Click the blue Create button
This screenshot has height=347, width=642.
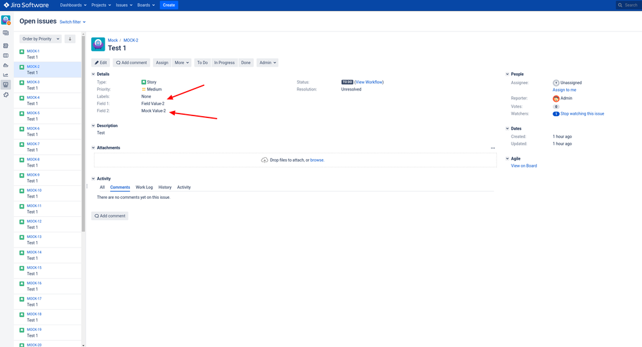click(168, 5)
